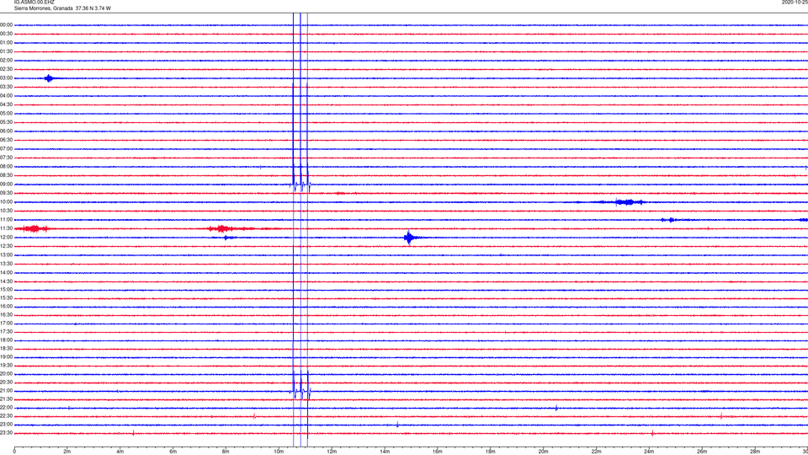Select the 20:00 trace time label
The height and width of the screenshot is (455, 808).
coord(6,373)
